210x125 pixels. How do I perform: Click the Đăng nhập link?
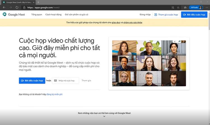[x=145, y=14]
